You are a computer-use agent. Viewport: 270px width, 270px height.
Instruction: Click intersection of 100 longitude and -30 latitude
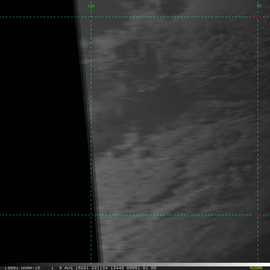click(x=91, y=17)
